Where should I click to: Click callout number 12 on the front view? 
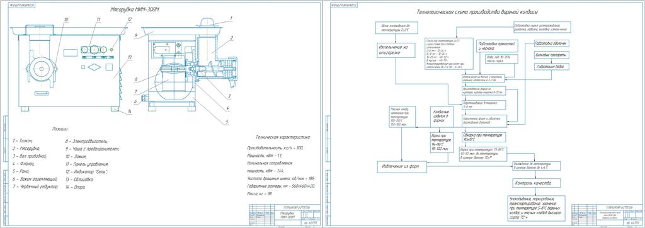tap(130, 19)
